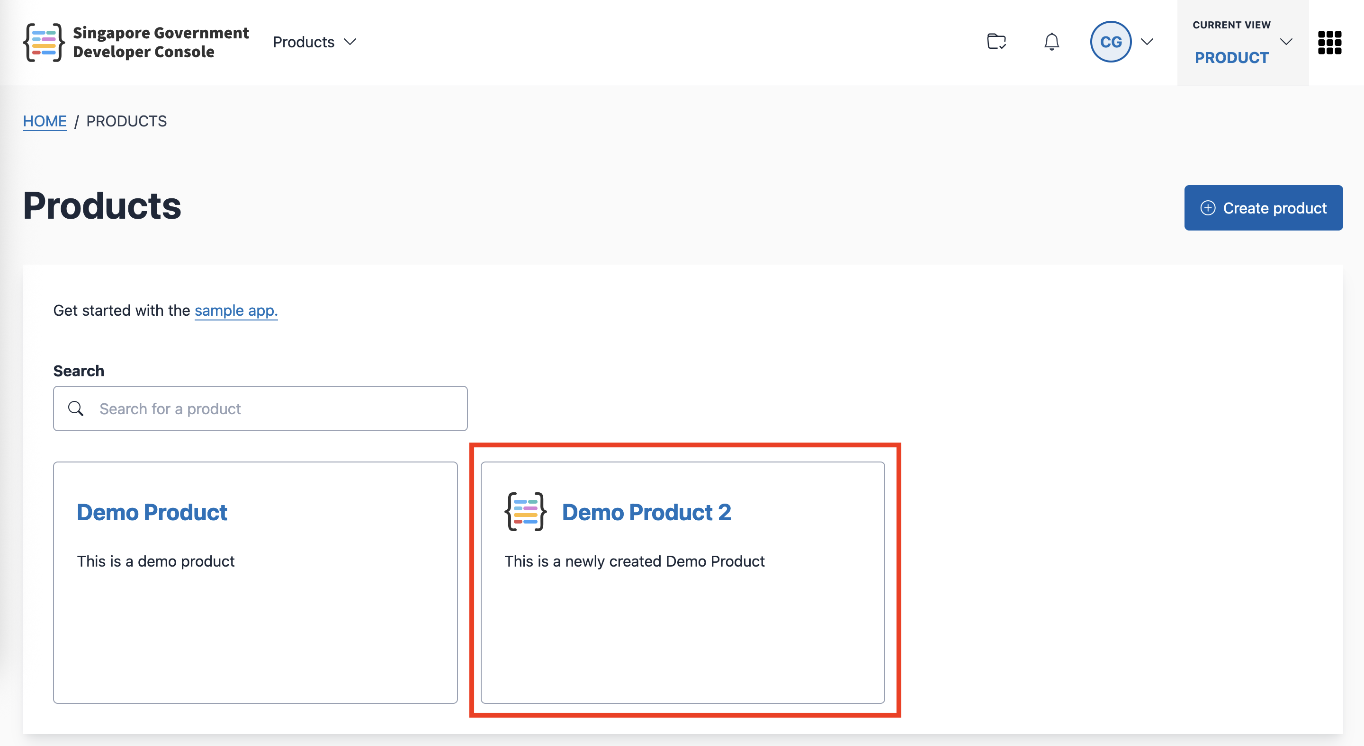
Task: Click the plus icon in Create product
Action: 1208,208
